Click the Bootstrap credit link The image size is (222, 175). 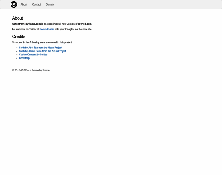(x=24, y=58)
